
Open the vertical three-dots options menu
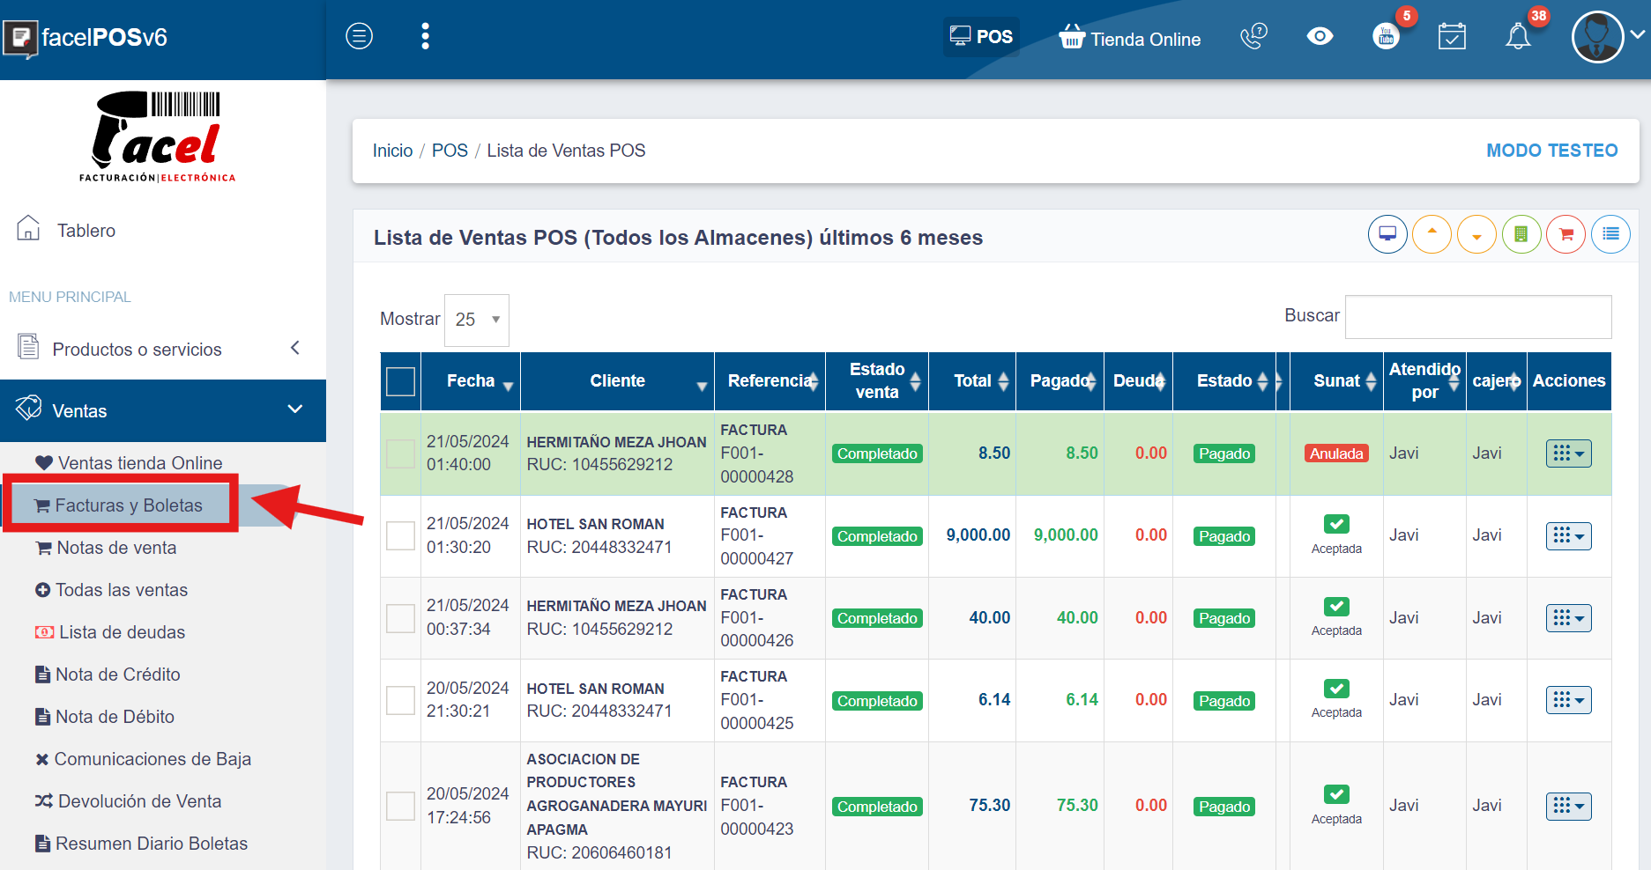point(425,36)
